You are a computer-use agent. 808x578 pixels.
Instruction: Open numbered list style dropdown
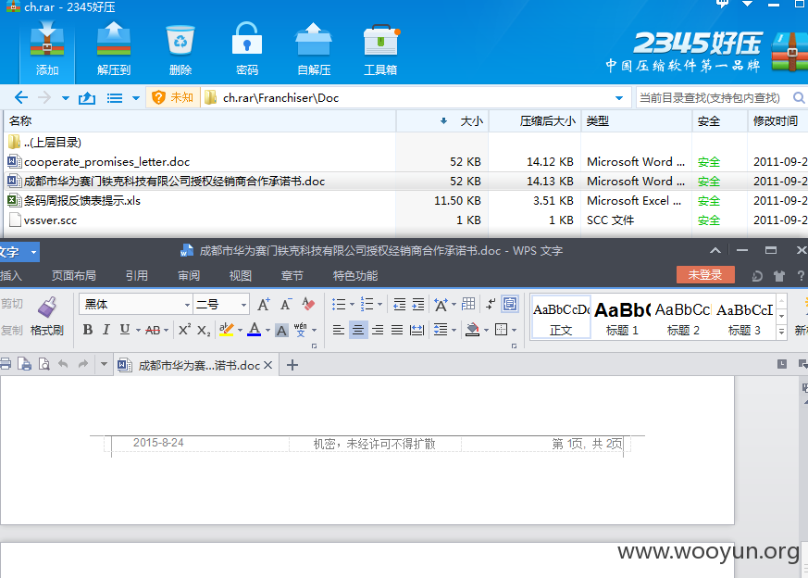[x=380, y=304]
